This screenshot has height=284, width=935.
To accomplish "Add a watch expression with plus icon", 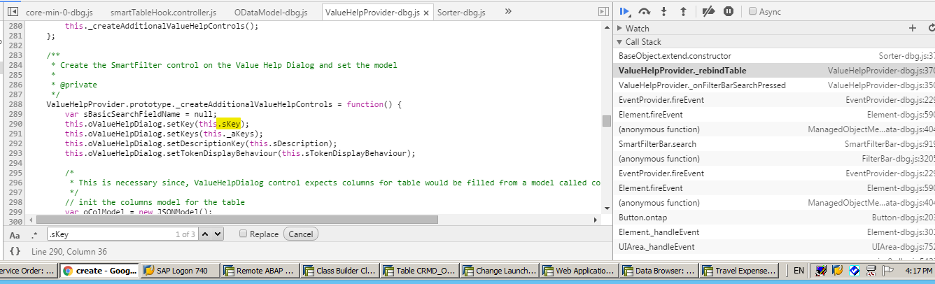I will tap(912, 28).
